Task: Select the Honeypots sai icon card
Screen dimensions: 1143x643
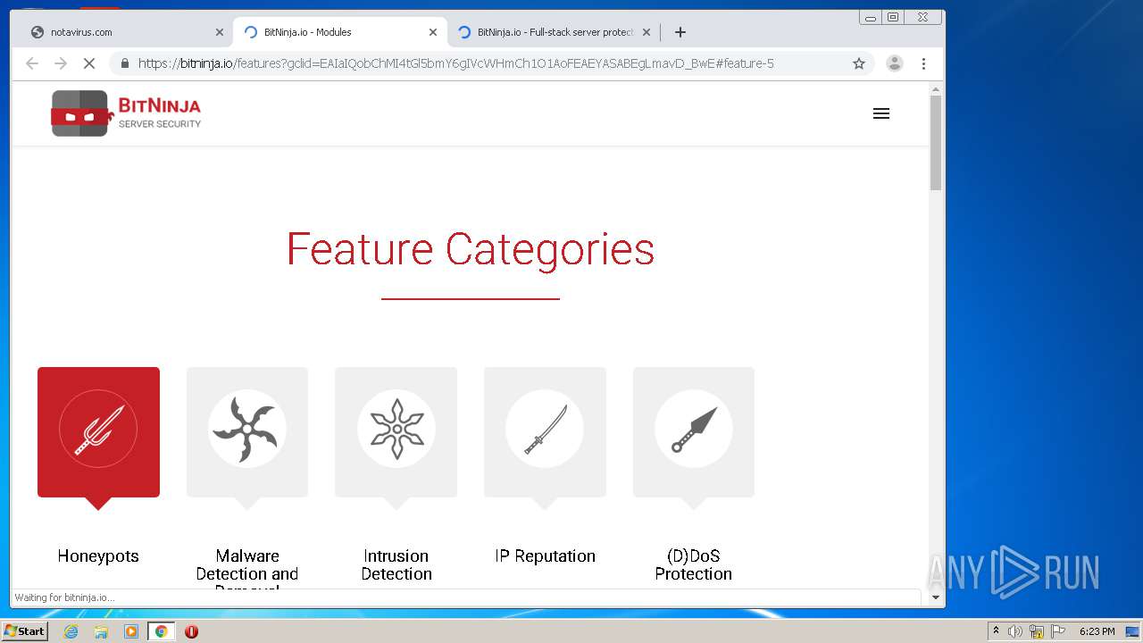Action: [x=98, y=432]
